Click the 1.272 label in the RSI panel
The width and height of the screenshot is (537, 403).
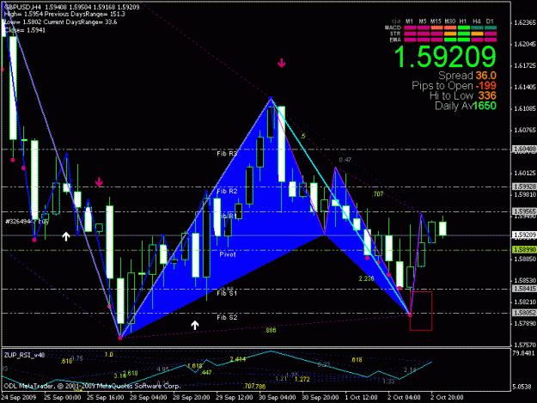tap(302, 380)
